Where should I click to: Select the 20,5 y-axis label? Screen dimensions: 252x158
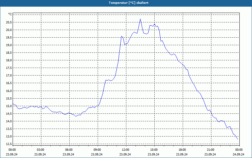[9, 22]
